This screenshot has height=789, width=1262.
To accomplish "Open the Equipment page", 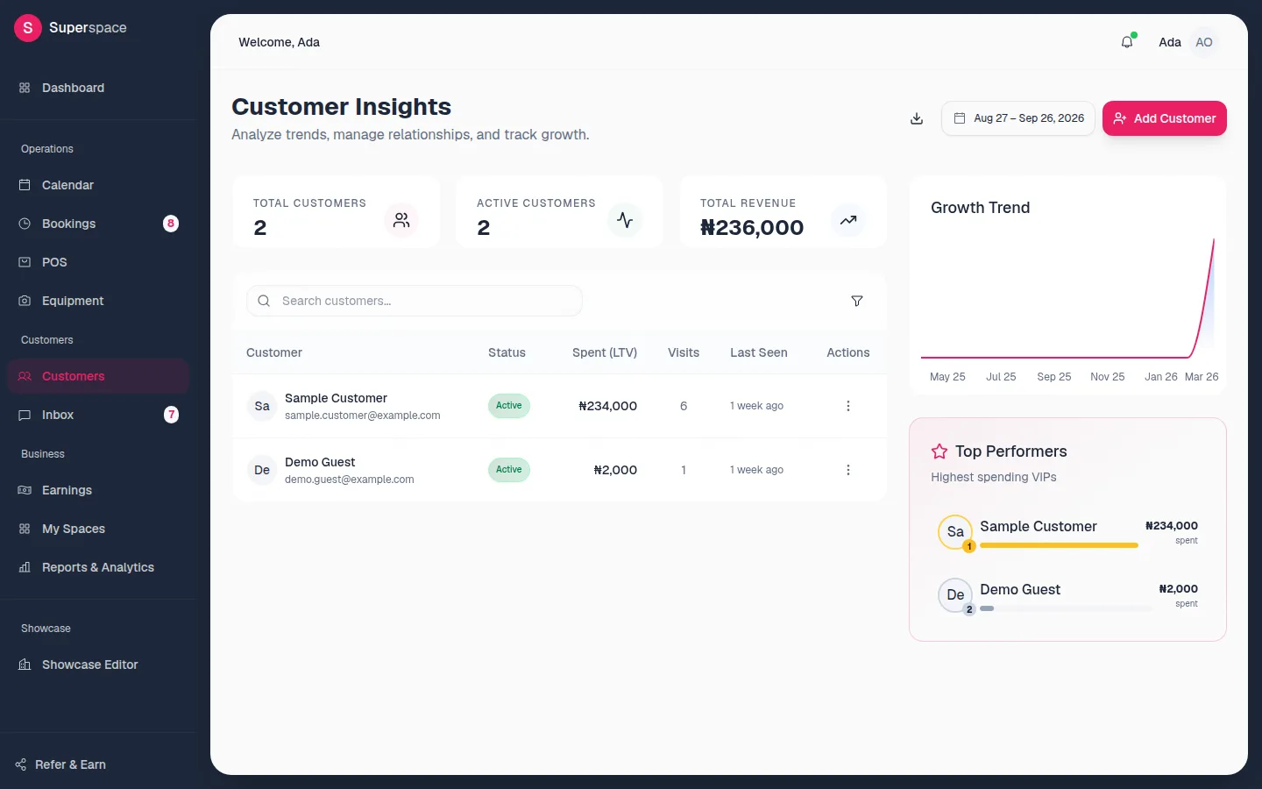I will (x=98, y=301).
